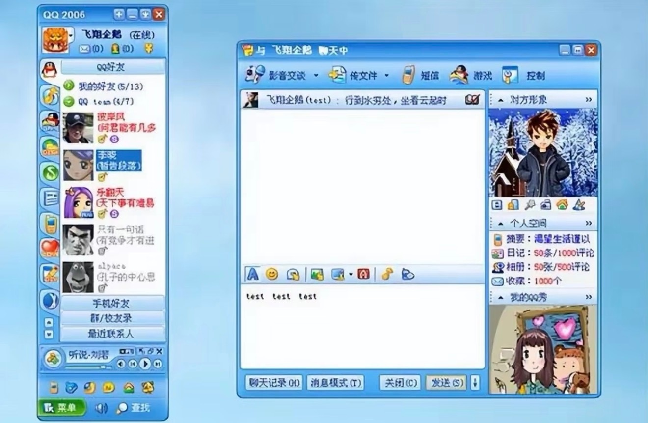Click 关闭(C) to close the chat
Image resolution: width=648 pixels, height=423 pixels.
point(400,383)
